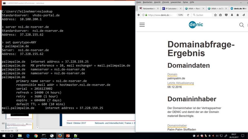Click the palimpalim.de domain value text

(x=176, y=78)
